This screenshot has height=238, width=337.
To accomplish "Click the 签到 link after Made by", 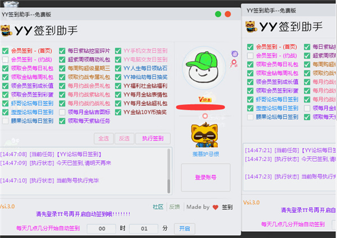I will point(227,207).
